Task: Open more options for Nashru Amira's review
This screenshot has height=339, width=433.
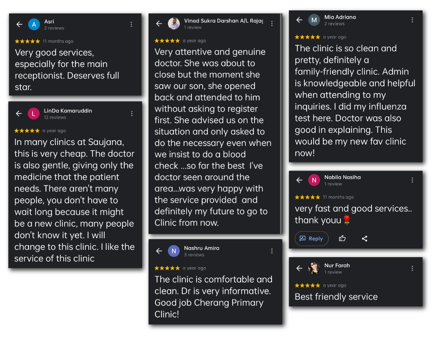Action: [272, 251]
